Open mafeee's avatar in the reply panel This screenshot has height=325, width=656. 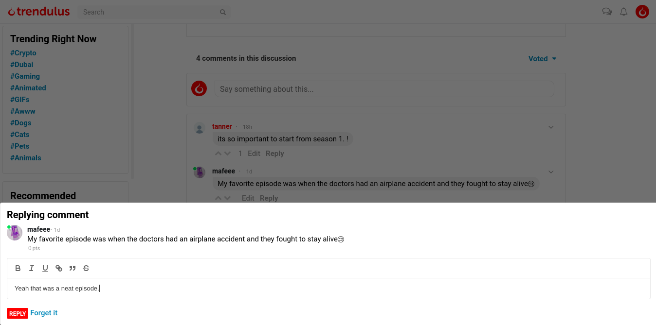15,232
